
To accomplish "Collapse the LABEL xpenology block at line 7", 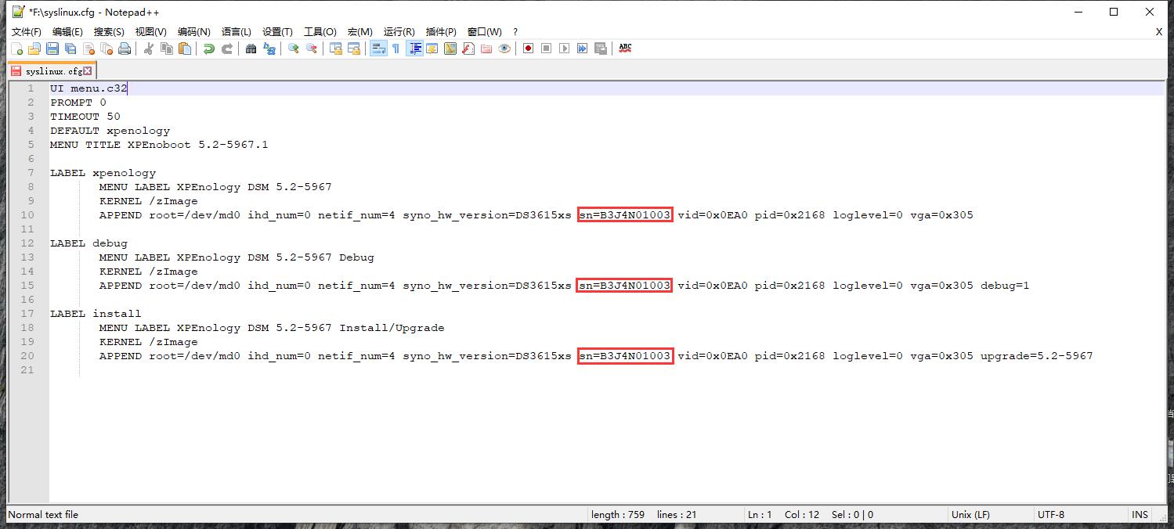I will coord(44,173).
